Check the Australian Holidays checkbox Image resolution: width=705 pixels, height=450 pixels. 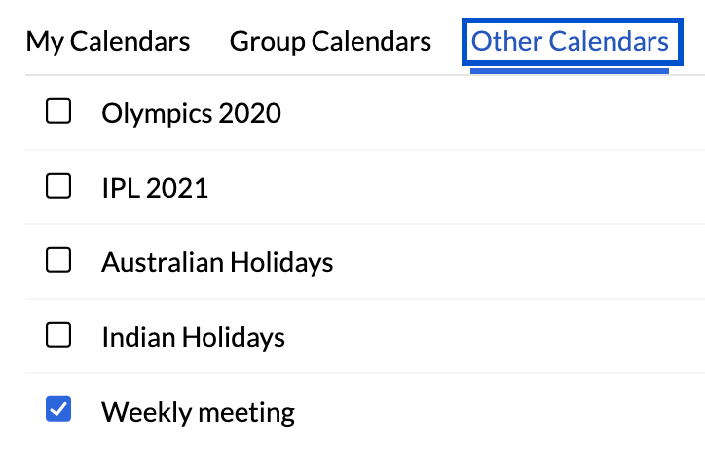coord(59,262)
